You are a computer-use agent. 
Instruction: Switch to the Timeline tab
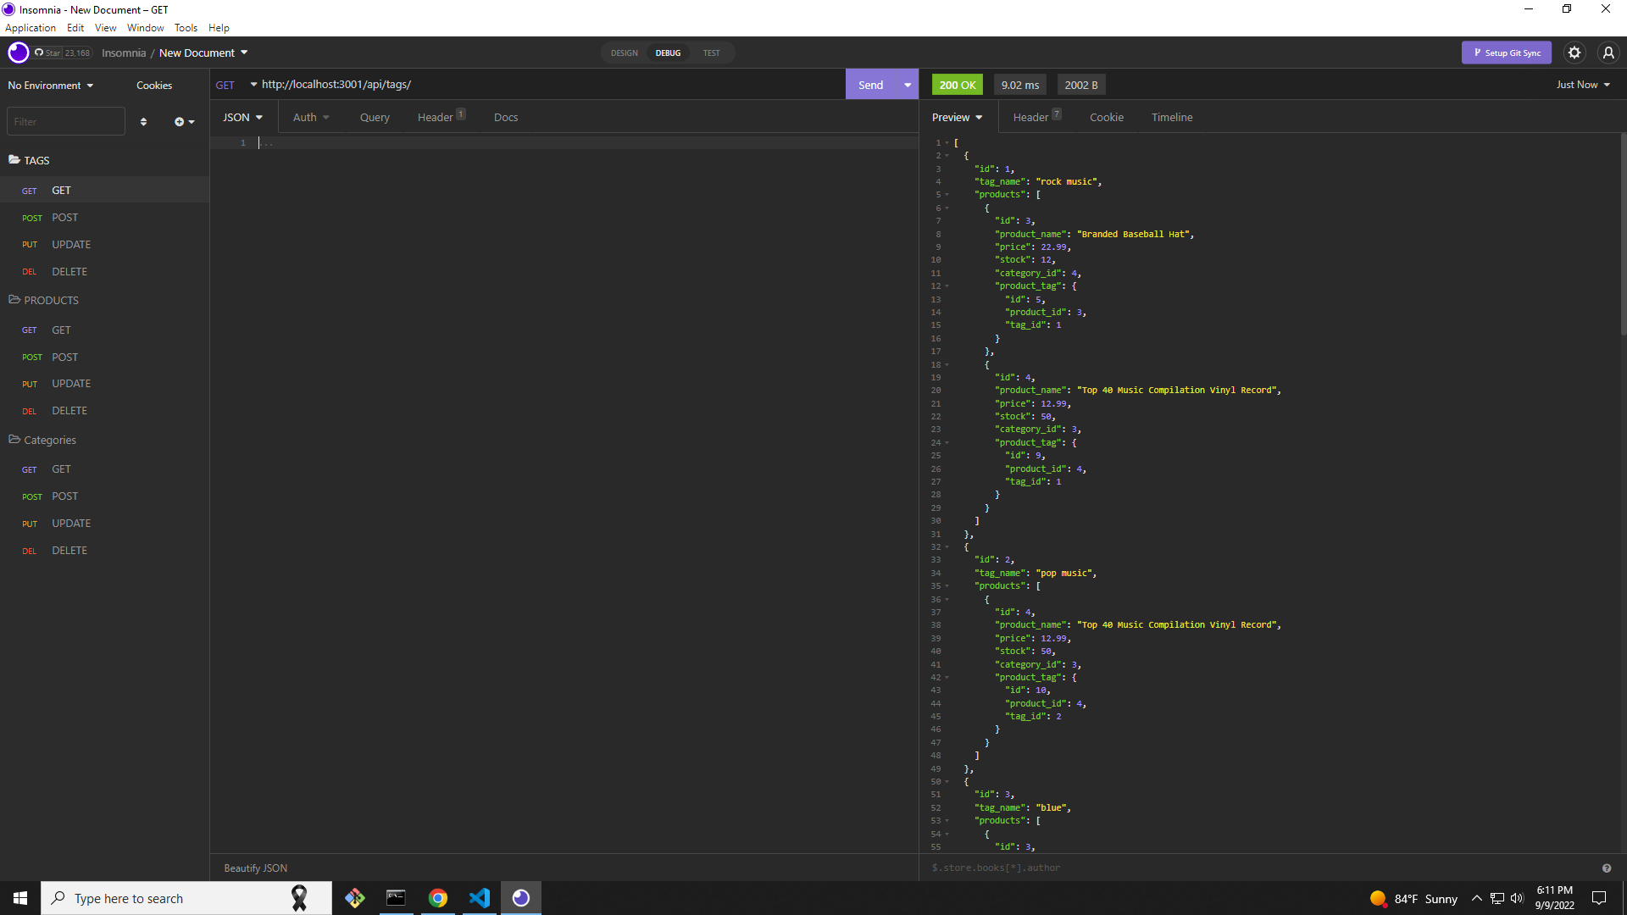[x=1172, y=117]
